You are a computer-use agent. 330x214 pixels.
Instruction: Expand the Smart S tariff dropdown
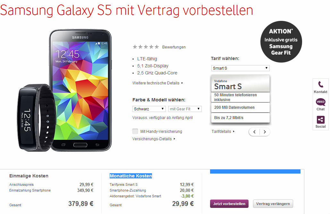click(240, 68)
